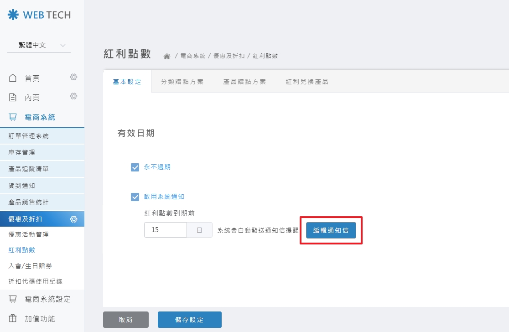Screen dimensions: 509x332
Task: Click the 加值功能 sidebar icon
Action: click(x=13, y=318)
